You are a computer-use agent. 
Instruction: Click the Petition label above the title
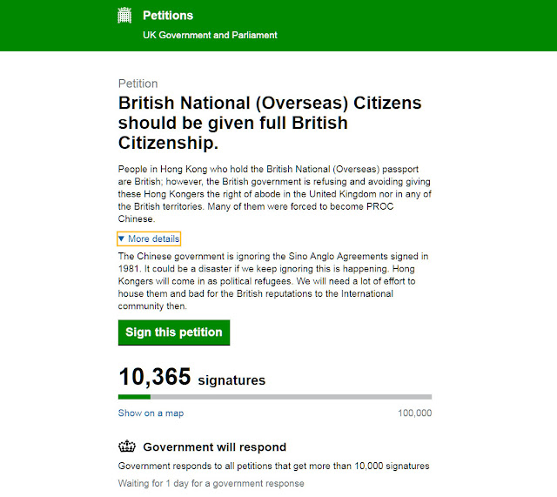pyautogui.click(x=138, y=84)
